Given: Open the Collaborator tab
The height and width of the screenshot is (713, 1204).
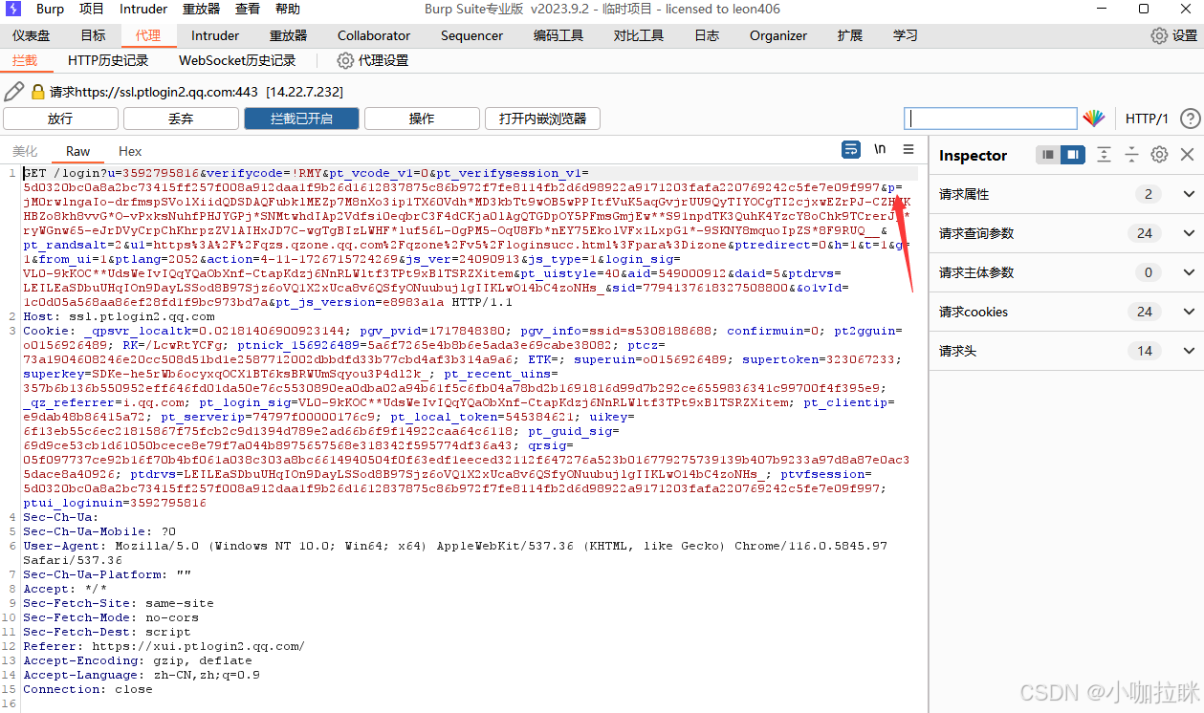Looking at the screenshot, I should pyautogui.click(x=374, y=35).
